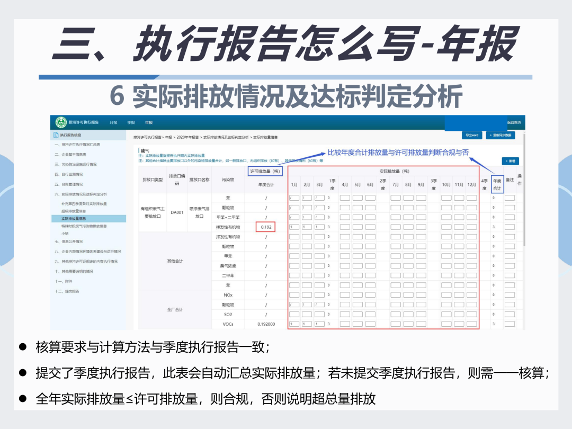
Task: Click the 7月 input in 甲苯 row
Action: tap(396, 256)
